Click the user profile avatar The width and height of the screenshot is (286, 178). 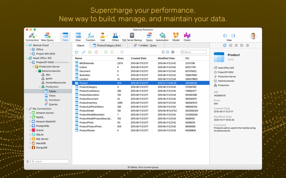253,36
